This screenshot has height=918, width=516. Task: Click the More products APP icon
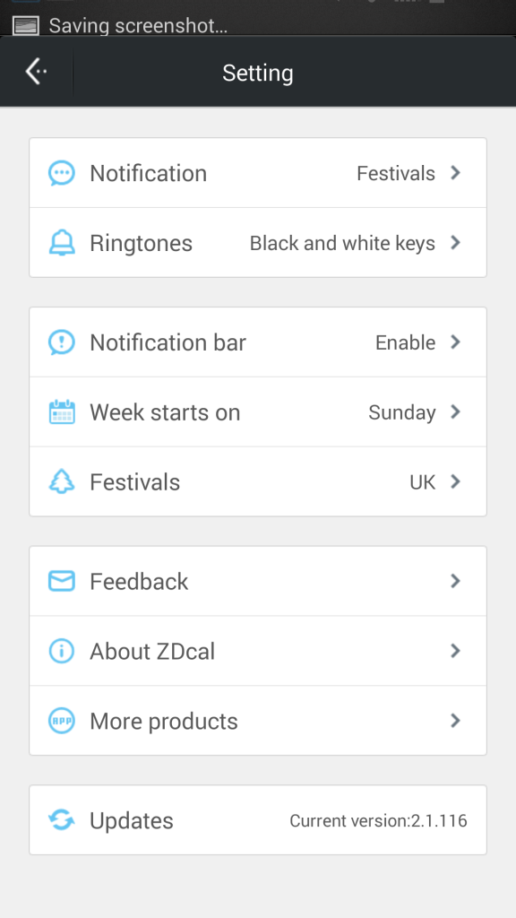click(62, 721)
